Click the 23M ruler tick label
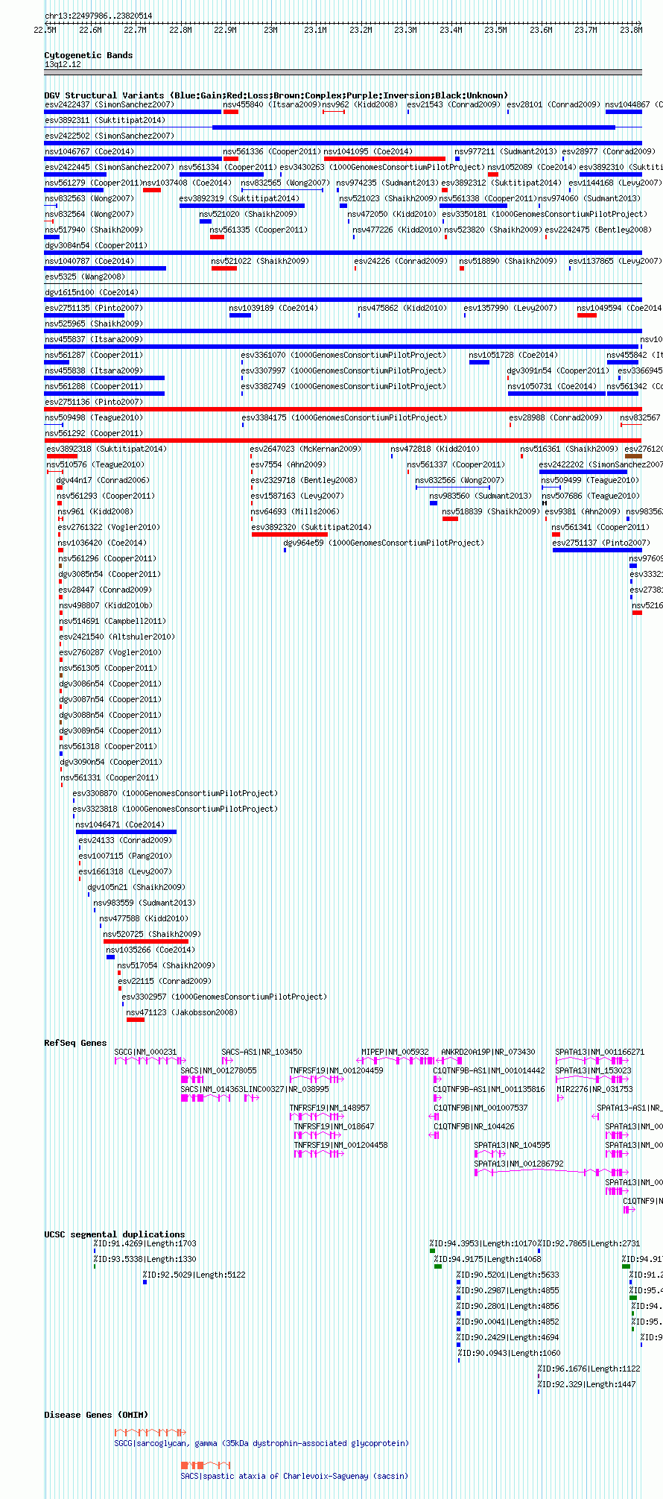Image resolution: width=663 pixels, height=1499 pixels. (x=270, y=30)
